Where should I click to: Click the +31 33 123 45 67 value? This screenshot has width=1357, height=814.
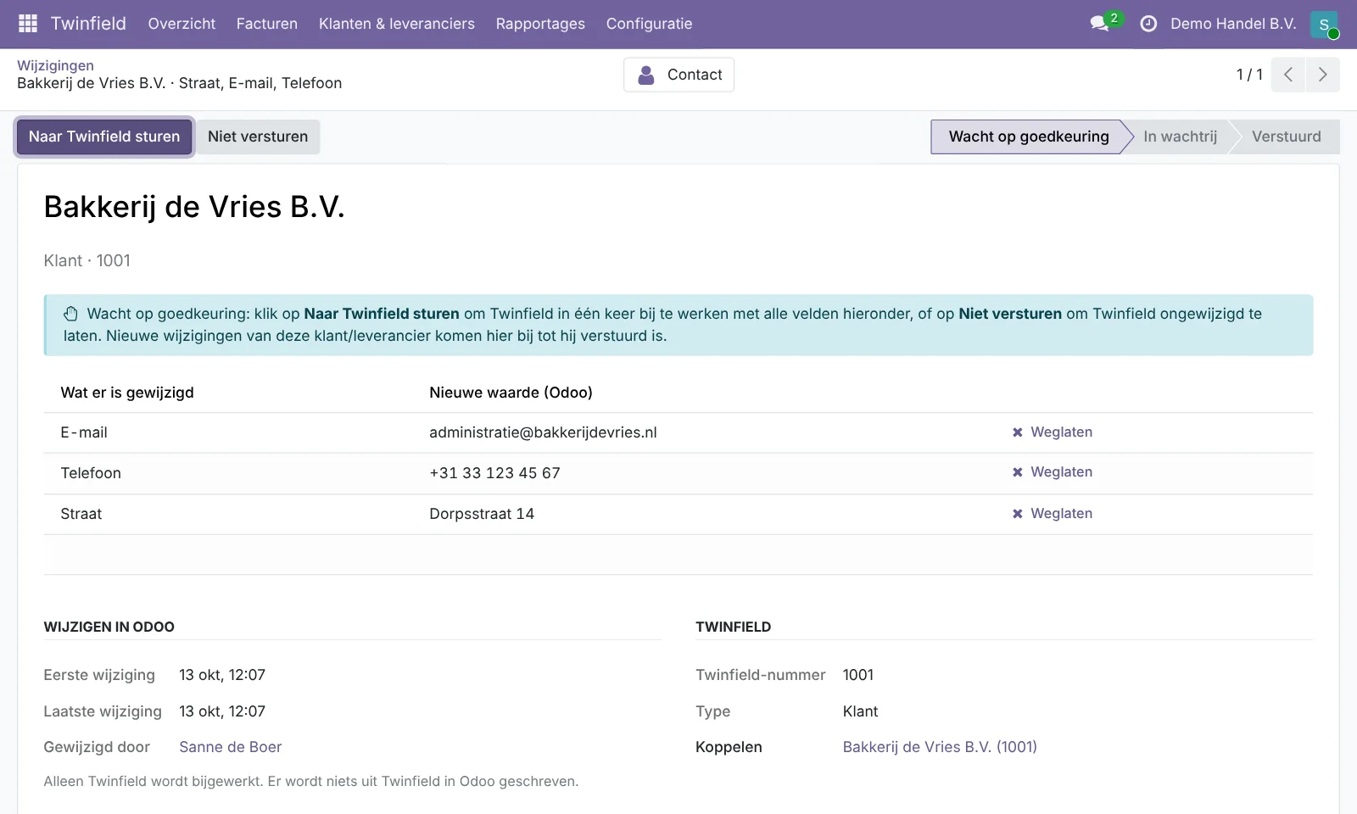(494, 473)
